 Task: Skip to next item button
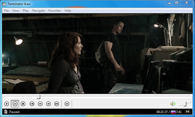coord(57,104)
